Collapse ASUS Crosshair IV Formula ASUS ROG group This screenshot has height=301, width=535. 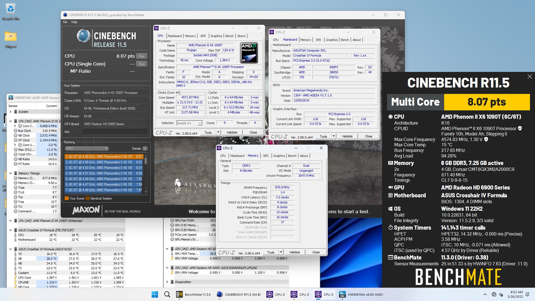[11, 249]
